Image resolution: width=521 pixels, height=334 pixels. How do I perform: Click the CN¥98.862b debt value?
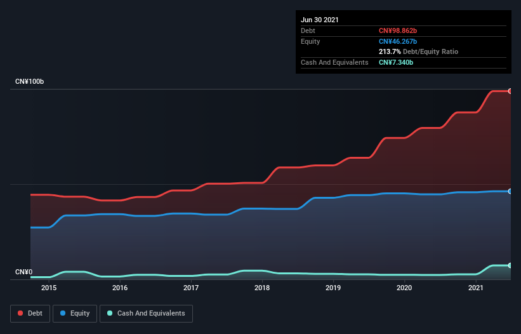(398, 30)
